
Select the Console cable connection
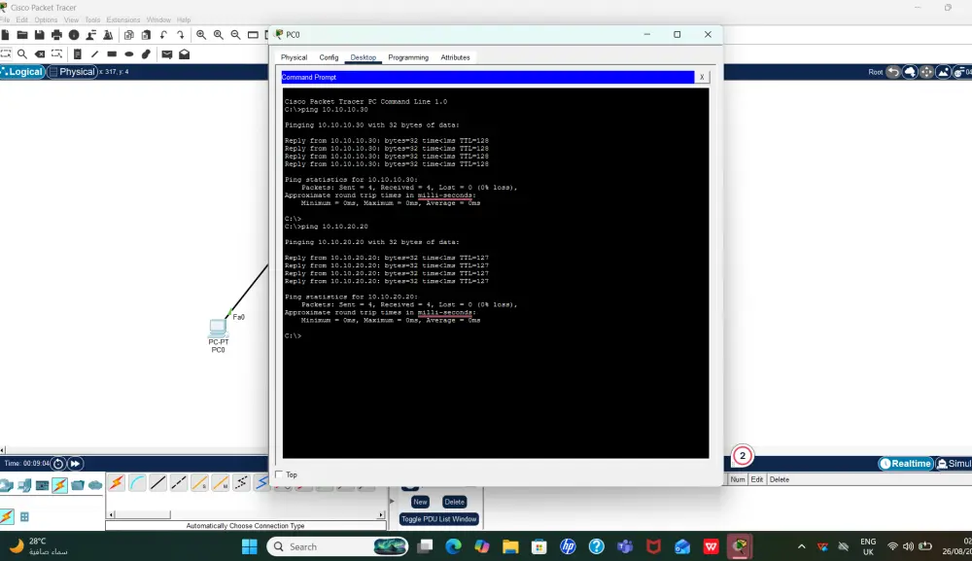(x=137, y=483)
